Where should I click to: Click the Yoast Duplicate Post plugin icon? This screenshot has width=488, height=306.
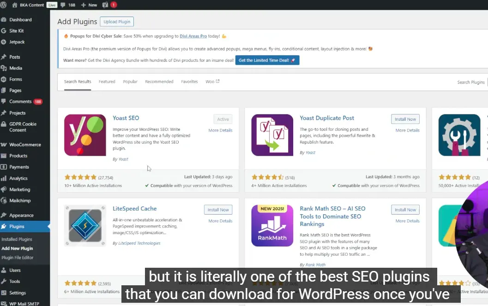(272, 135)
